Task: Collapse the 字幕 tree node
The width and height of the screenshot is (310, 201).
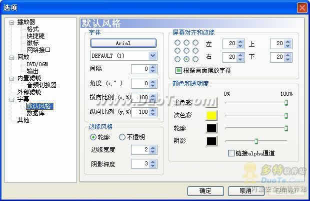Action: (12, 99)
